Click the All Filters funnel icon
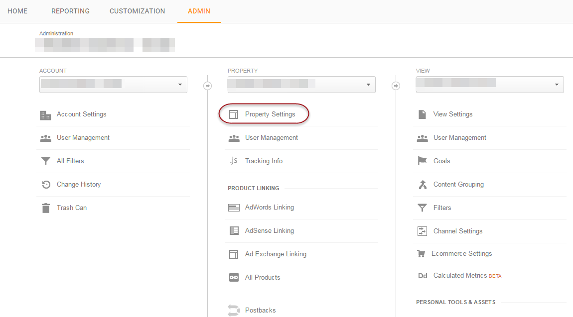The height and width of the screenshot is (317, 573). coord(45,161)
